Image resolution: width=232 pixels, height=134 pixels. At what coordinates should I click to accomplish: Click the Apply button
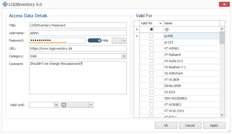(x=214, y=125)
